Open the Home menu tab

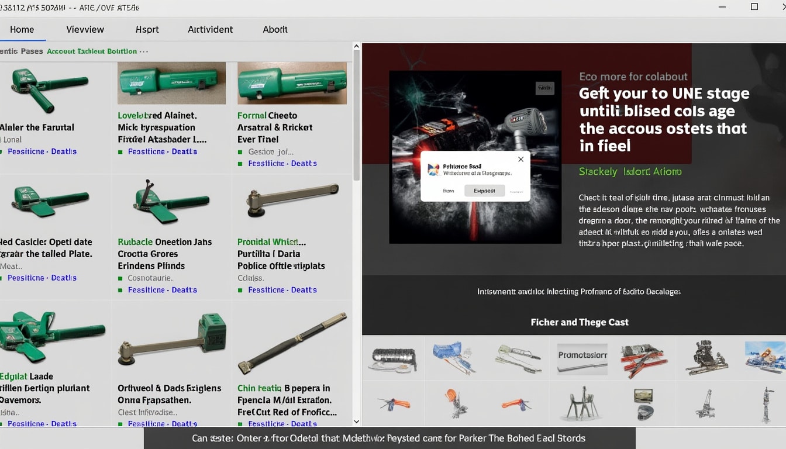point(22,29)
